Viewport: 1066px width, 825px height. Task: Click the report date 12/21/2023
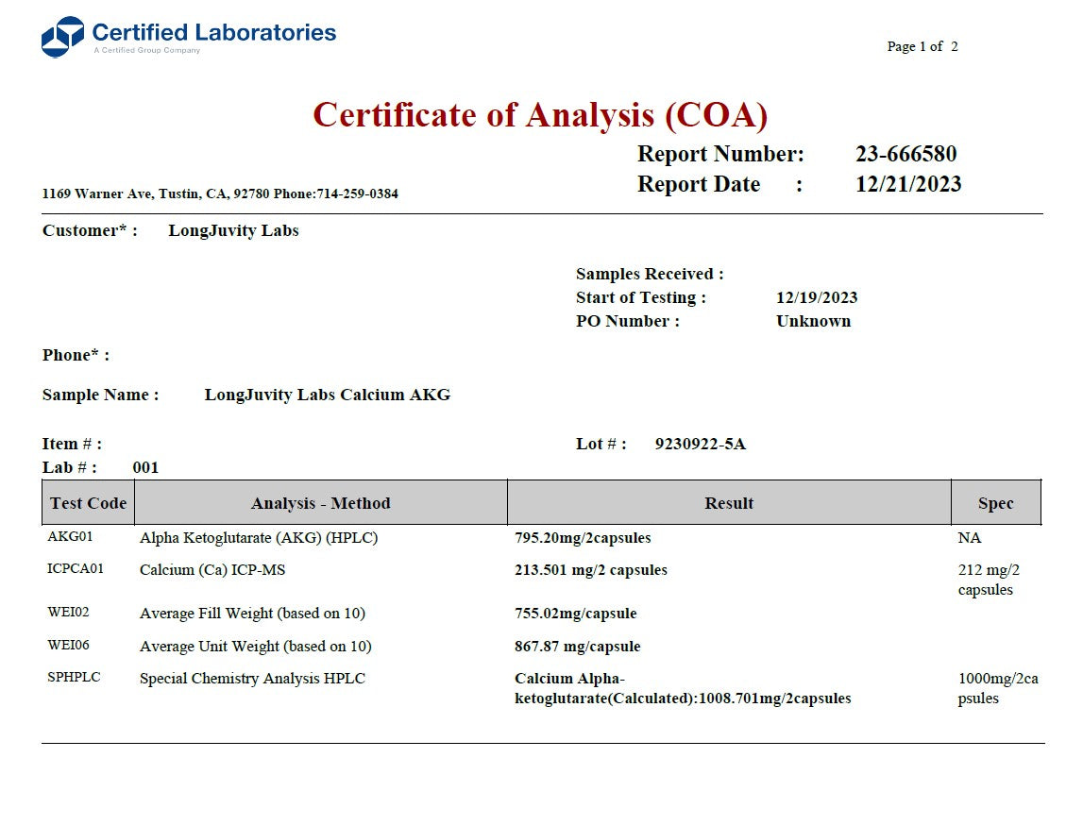tap(907, 184)
